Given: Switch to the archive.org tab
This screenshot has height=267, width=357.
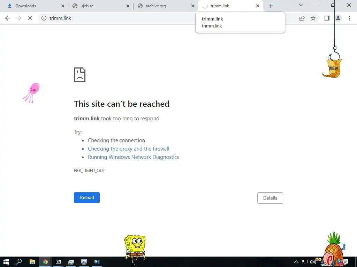Looking at the screenshot, I should [166, 6].
